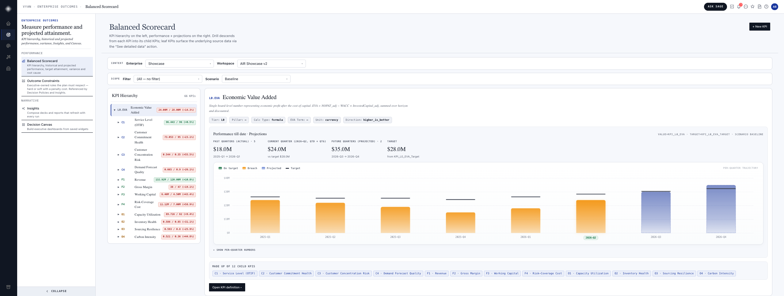Click the Breach legend swatch
This screenshot has height=296, width=784.
(x=244, y=168)
